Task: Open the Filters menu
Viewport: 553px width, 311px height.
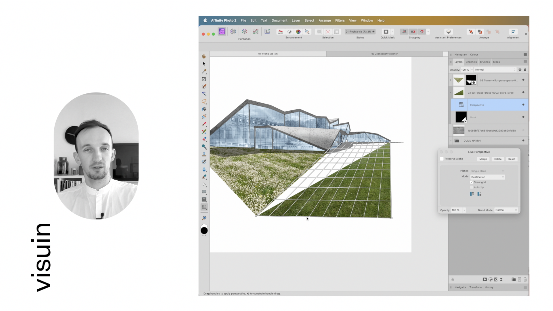Action: click(339, 21)
